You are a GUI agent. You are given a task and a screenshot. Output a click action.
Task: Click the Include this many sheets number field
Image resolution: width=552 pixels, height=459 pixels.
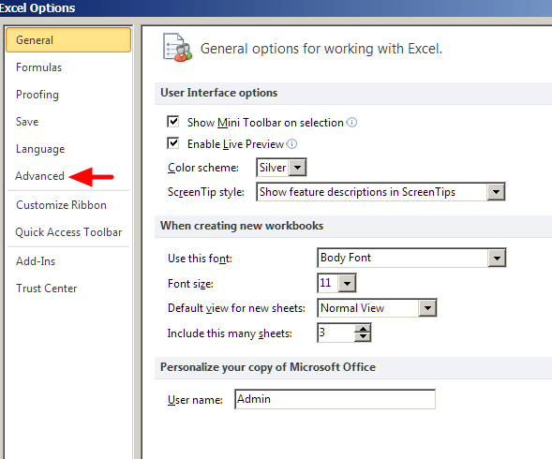pos(336,333)
